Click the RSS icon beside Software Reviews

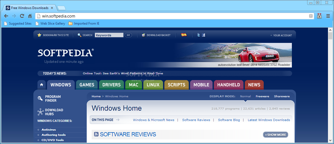[x=96, y=134]
